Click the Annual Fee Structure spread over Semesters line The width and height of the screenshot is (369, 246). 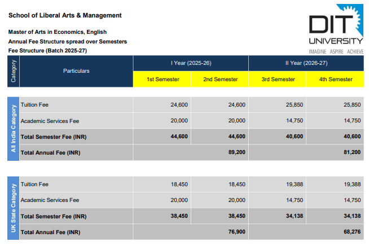pos(68,42)
